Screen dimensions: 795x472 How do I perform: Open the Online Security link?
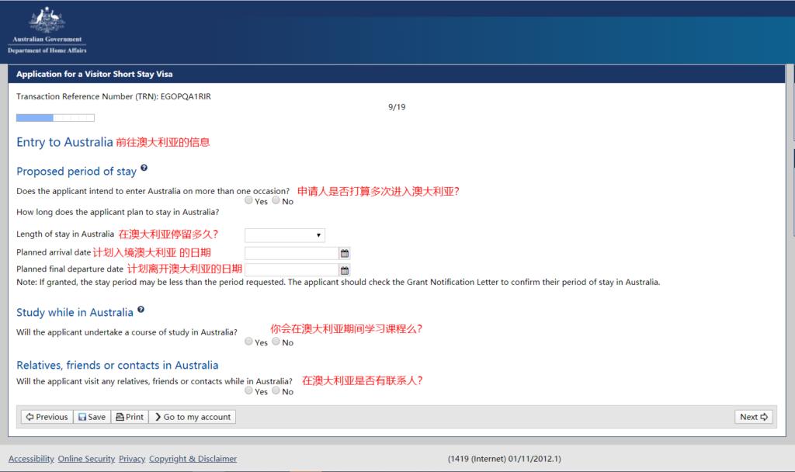tap(85, 458)
